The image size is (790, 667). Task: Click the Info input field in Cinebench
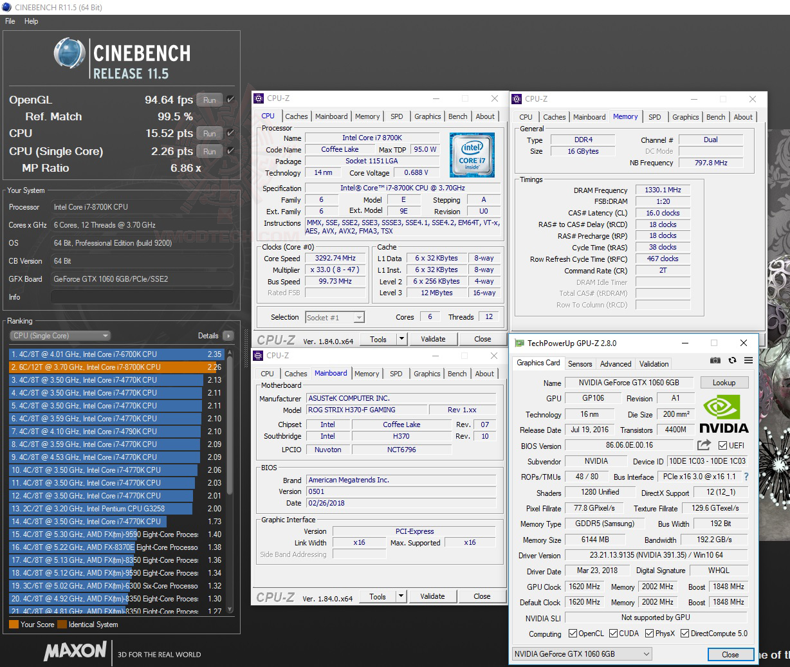142,297
